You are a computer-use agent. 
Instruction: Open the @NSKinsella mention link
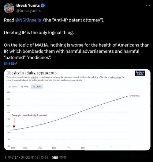[28, 20]
